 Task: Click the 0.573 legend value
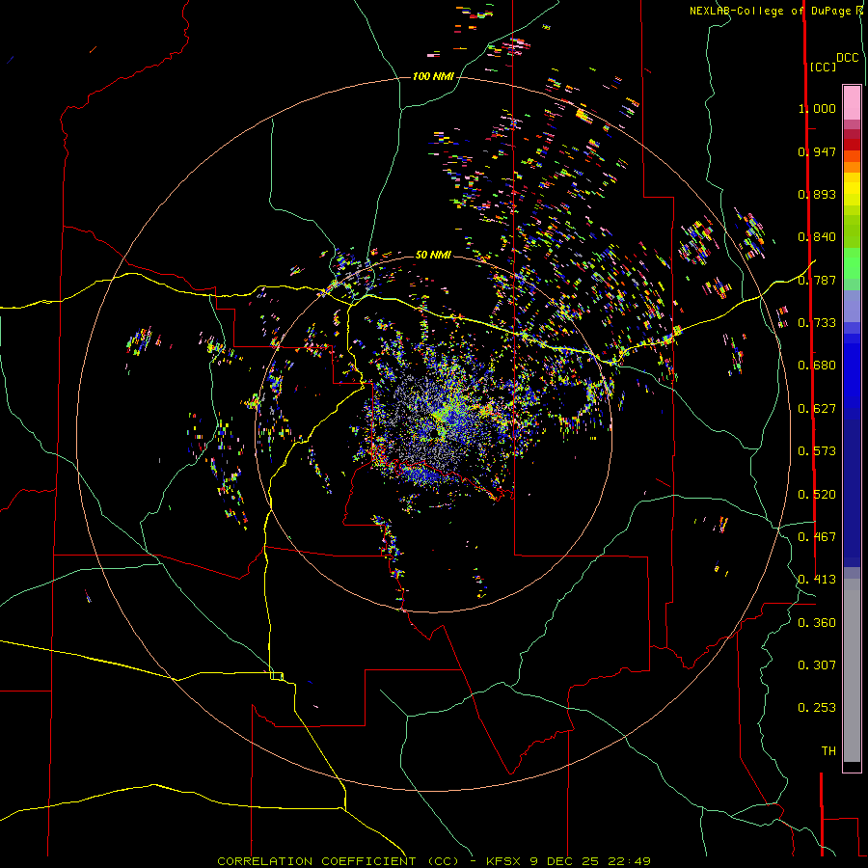coord(817,451)
